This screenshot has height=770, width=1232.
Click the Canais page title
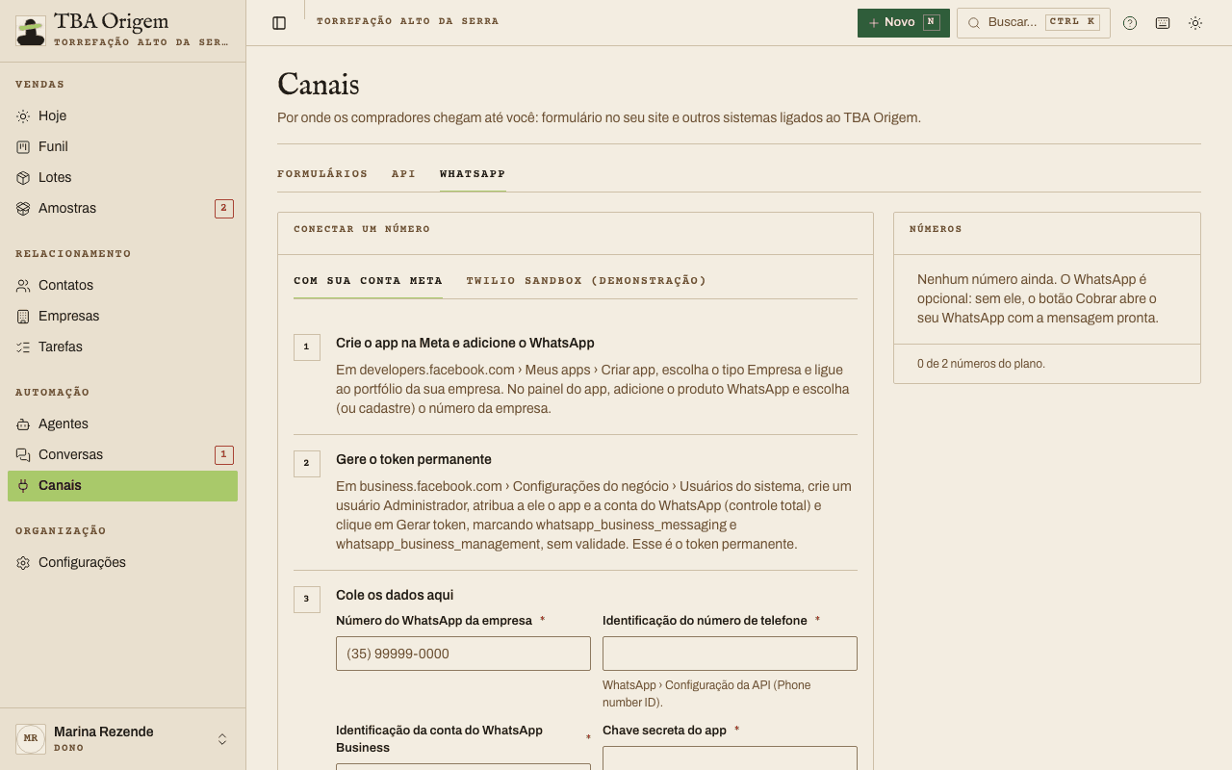pos(319,85)
